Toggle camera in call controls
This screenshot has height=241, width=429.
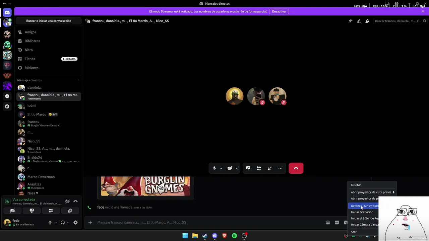(x=230, y=168)
